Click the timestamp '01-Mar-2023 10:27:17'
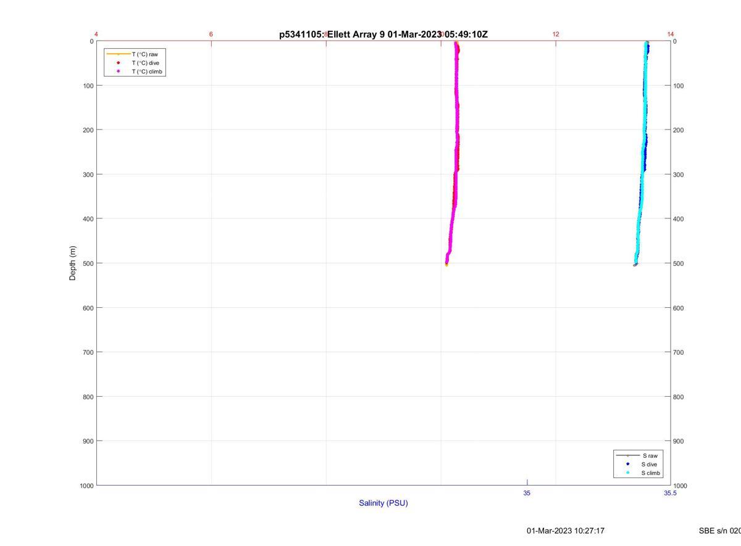This screenshot has height=546, width=741. (566, 531)
